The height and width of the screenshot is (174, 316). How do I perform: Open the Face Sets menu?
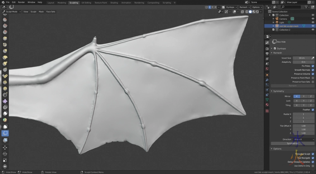tap(51, 12)
